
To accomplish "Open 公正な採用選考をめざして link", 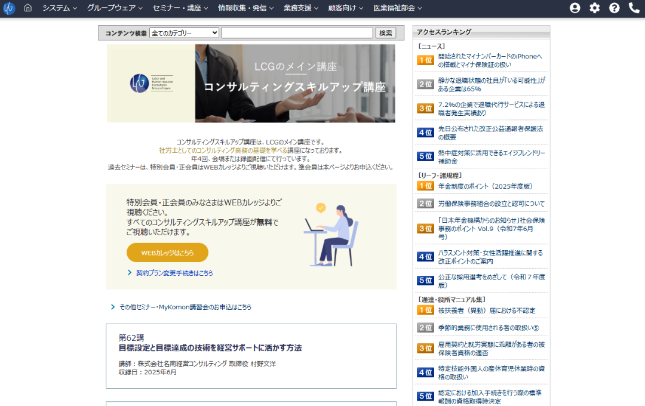I will pos(492,281).
